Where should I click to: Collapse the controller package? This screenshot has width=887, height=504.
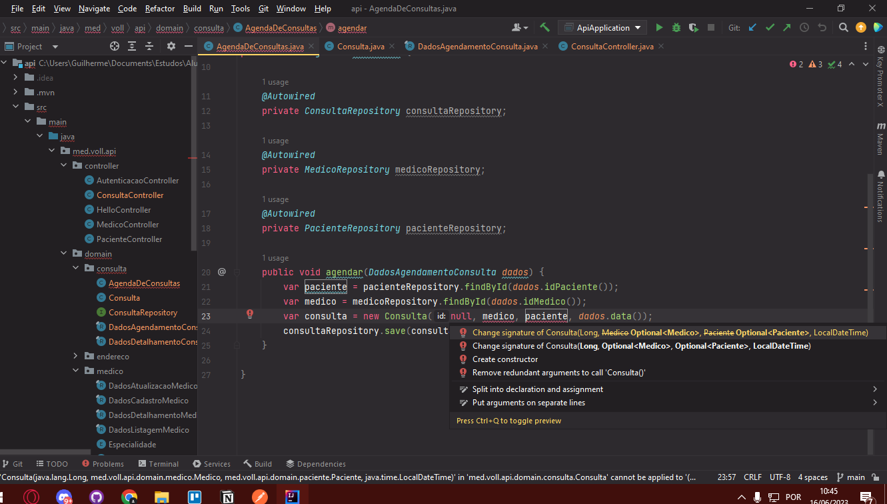click(64, 166)
